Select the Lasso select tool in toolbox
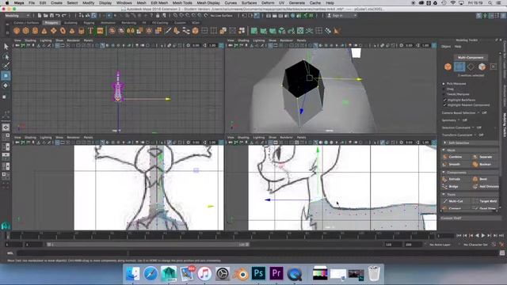Image resolution: width=507 pixels, height=285 pixels. [6, 56]
